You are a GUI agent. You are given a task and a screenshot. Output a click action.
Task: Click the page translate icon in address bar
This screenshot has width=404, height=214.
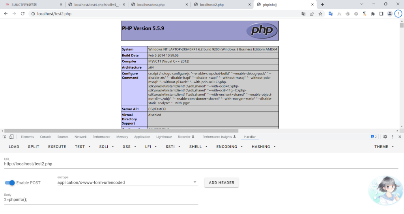(303, 14)
